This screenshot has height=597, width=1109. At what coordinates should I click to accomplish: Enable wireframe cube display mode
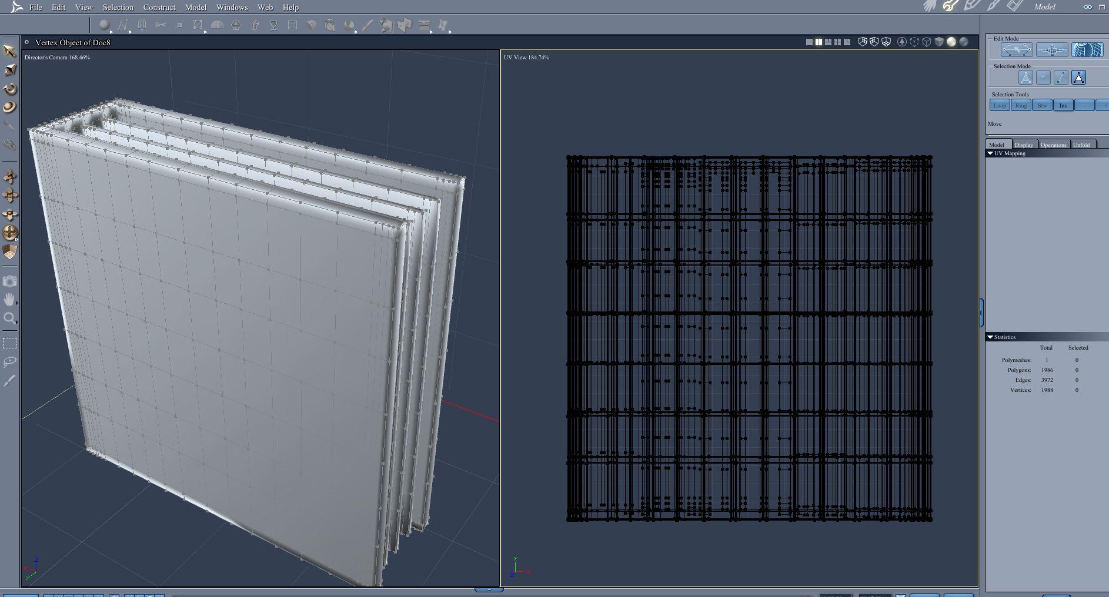click(x=927, y=42)
